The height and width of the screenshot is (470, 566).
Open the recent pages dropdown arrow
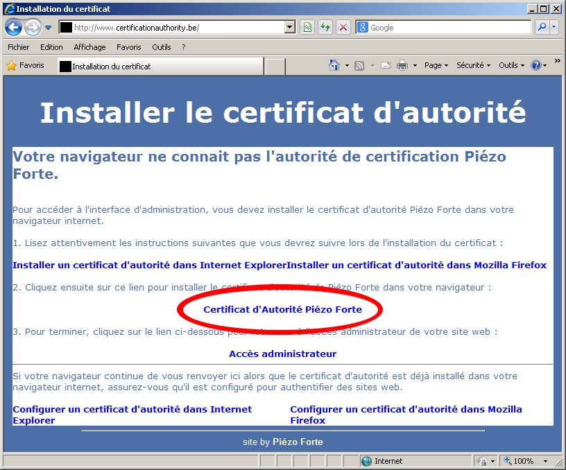(48, 28)
